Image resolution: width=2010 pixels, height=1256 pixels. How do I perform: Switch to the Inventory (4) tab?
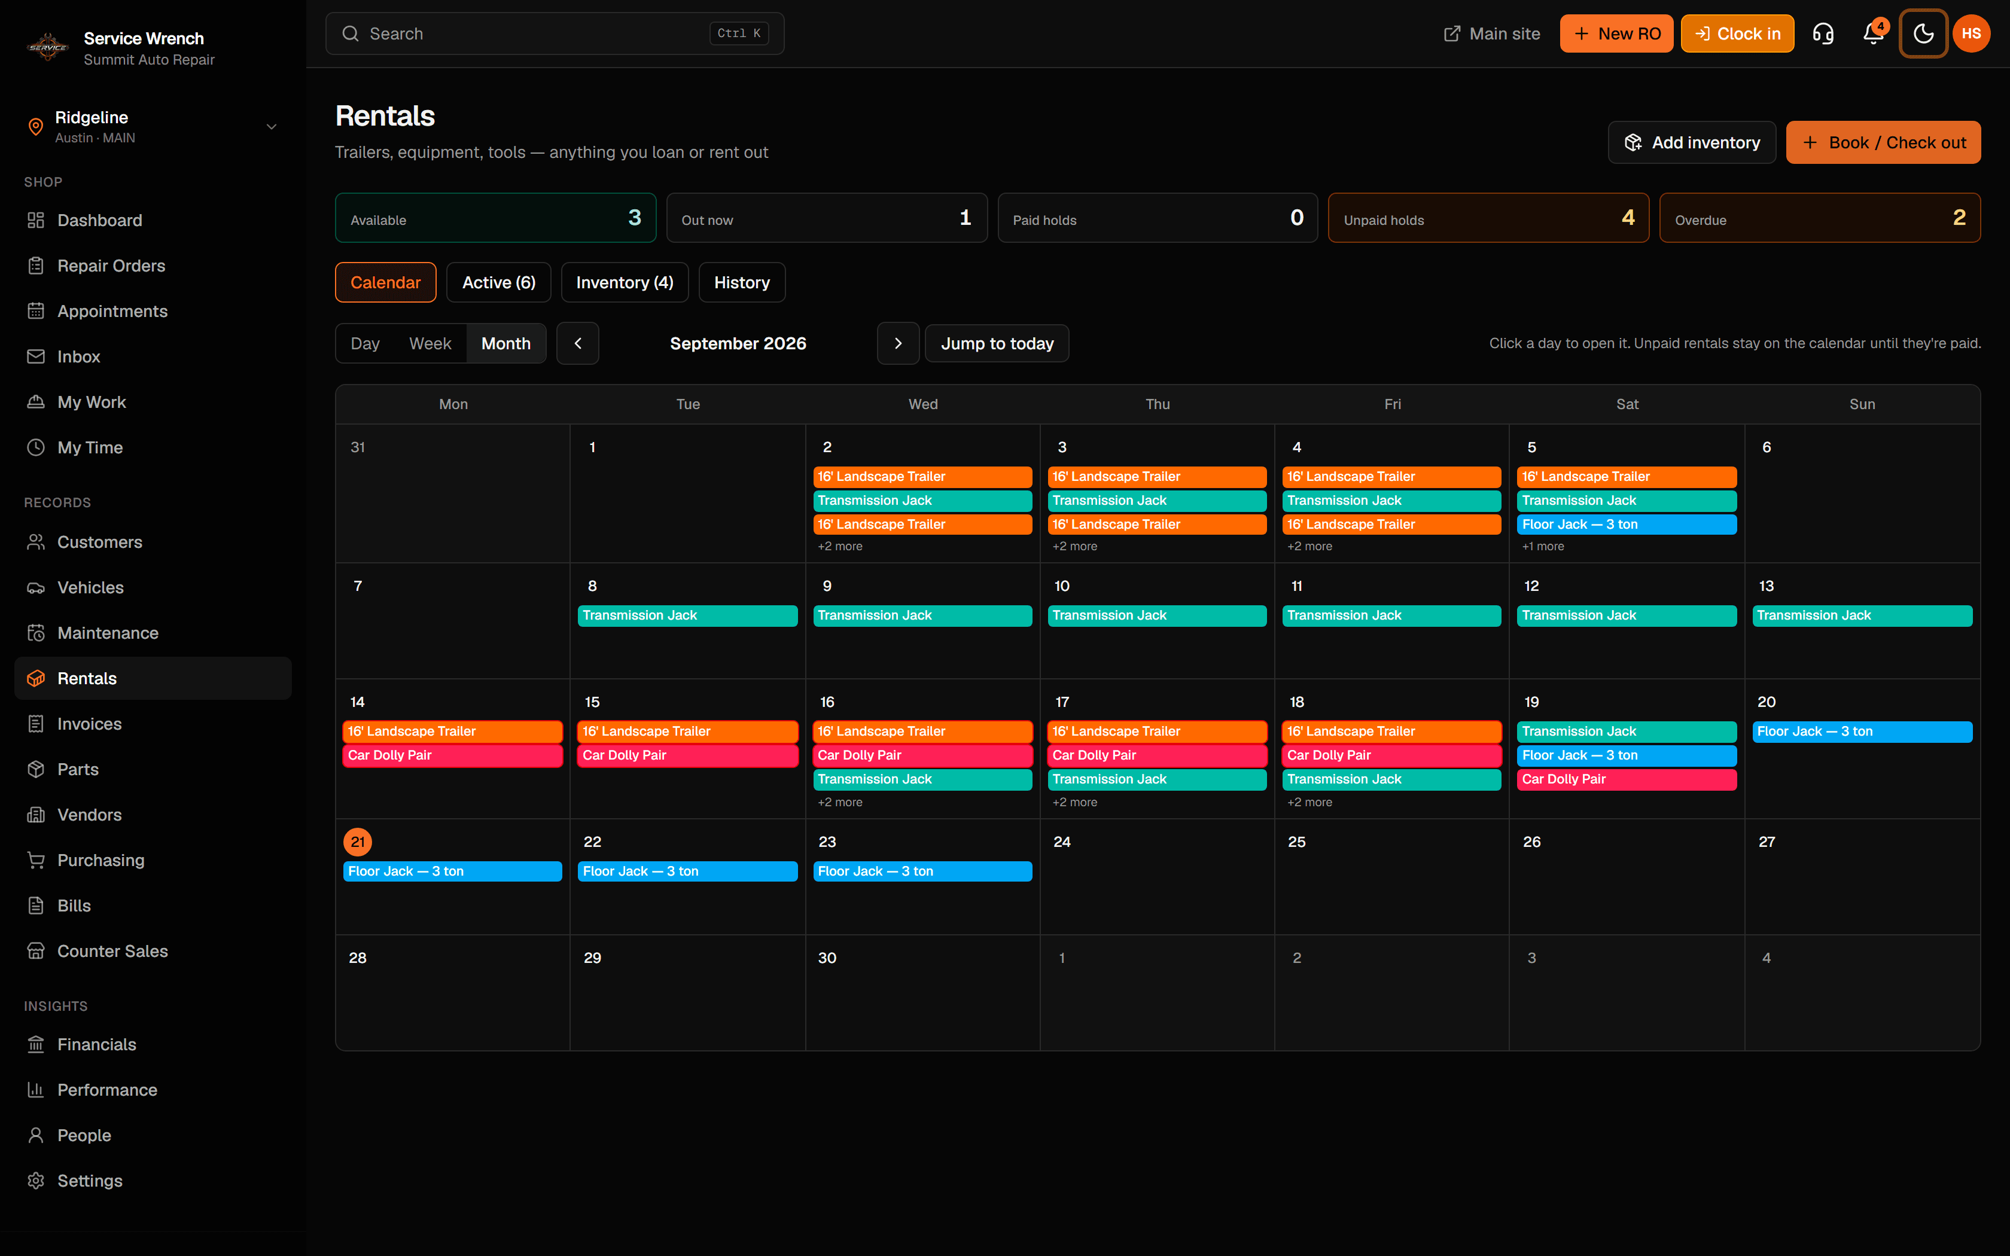pyautogui.click(x=625, y=282)
